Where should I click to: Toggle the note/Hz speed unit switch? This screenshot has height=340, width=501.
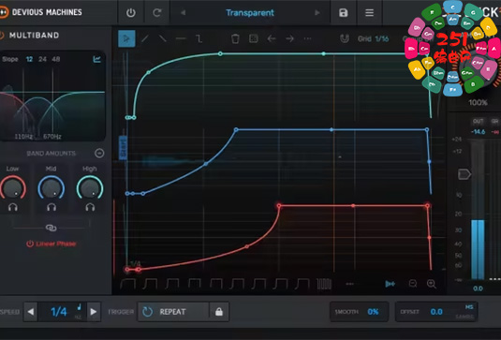point(79,312)
